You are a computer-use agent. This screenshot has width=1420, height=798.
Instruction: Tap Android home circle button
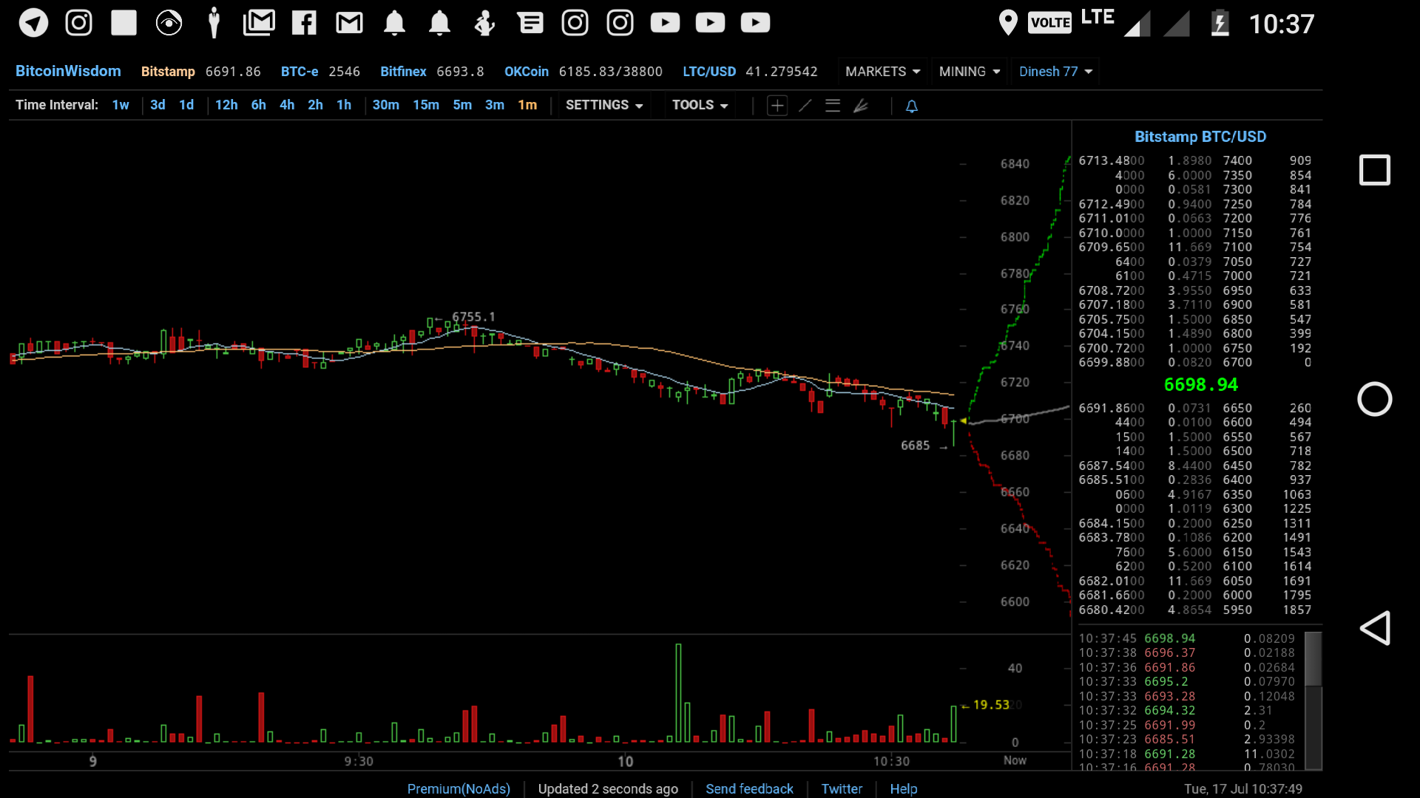(x=1374, y=400)
